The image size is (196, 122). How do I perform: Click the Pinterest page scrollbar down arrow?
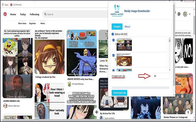[194, 117]
